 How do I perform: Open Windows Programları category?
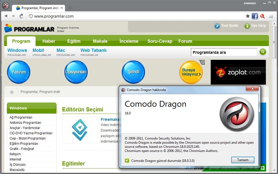(x=17, y=52)
